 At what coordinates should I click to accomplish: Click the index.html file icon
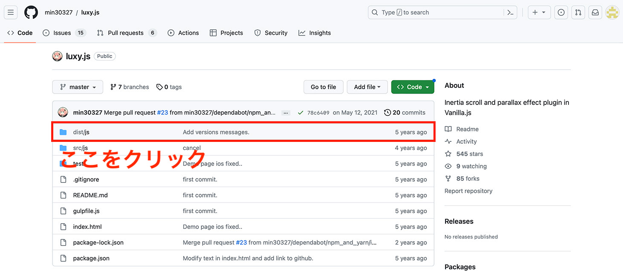pos(63,227)
